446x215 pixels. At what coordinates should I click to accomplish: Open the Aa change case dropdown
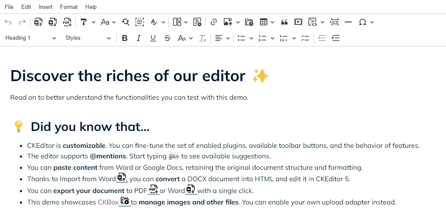point(108,22)
